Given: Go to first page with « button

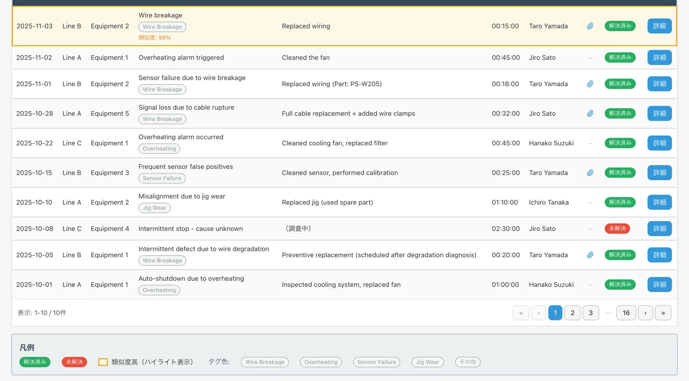Looking at the screenshot, I should [x=521, y=313].
